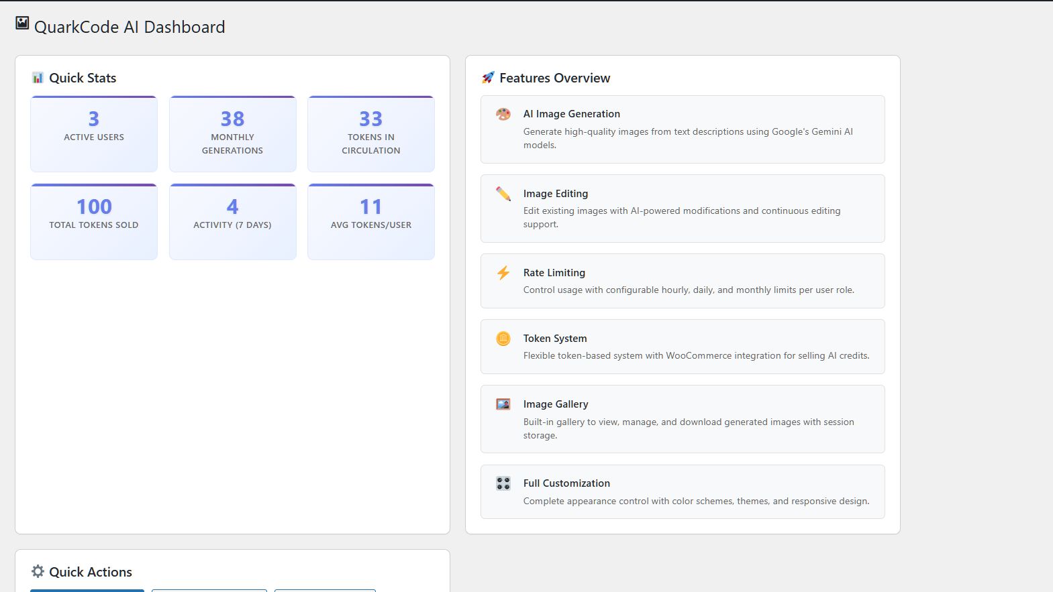1053x592 pixels.
Task: Open the Active Users stat card
Action: coord(94,134)
